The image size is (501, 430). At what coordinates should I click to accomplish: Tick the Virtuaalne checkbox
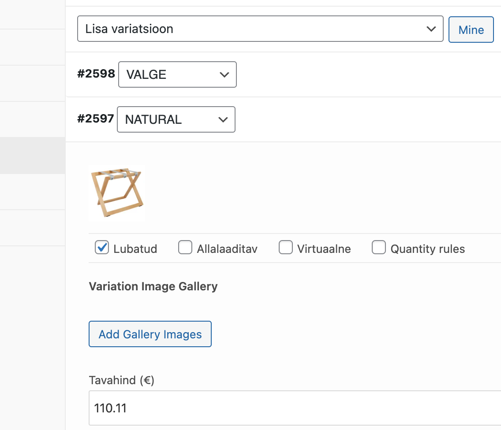pos(286,248)
